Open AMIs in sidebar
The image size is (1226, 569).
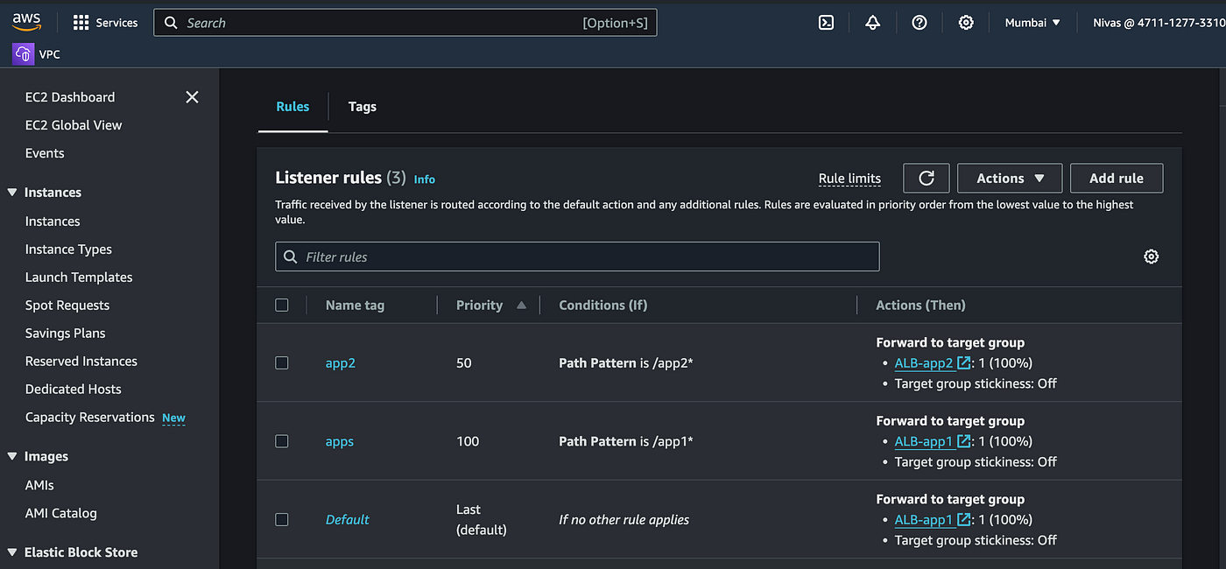pyautogui.click(x=39, y=485)
